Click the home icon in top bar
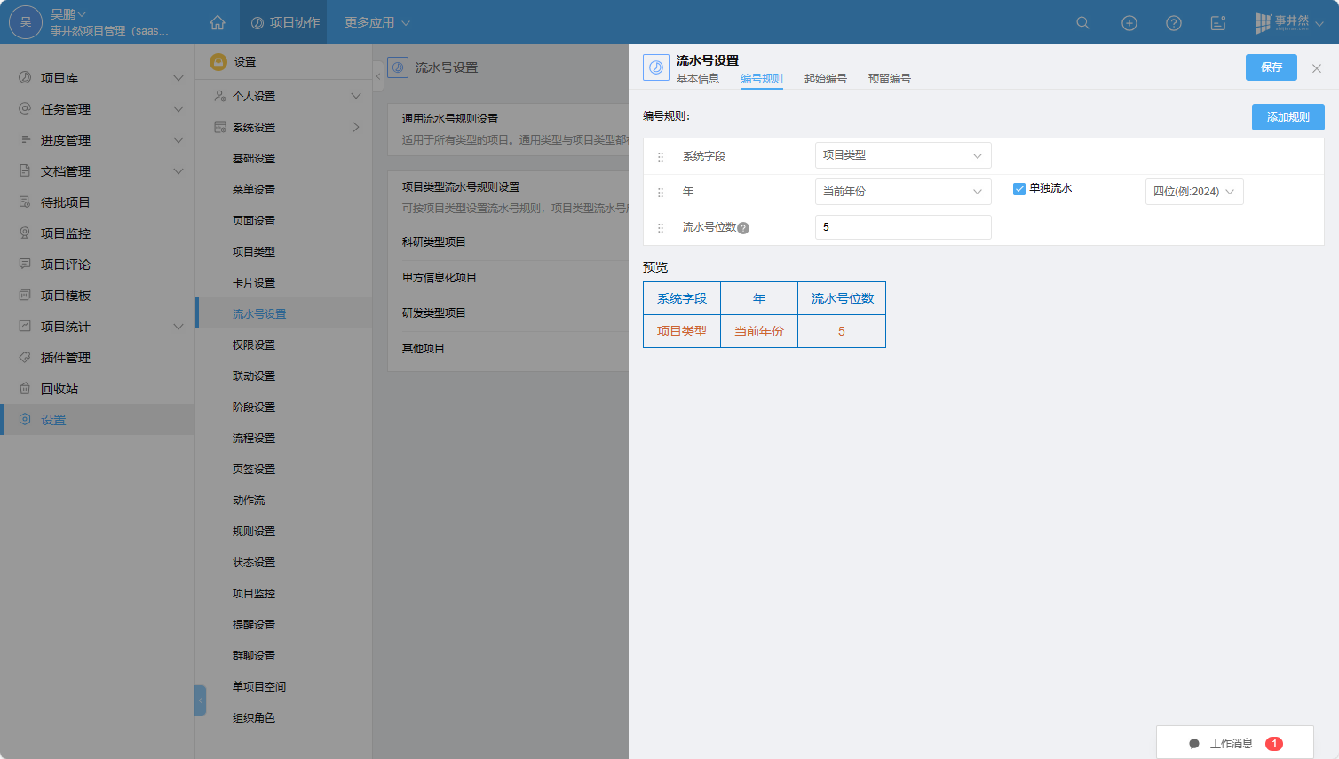The height and width of the screenshot is (759, 1339). [218, 22]
